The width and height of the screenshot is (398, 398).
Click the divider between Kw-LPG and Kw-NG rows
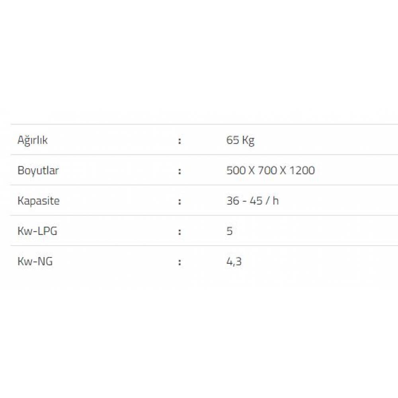(199, 246)
